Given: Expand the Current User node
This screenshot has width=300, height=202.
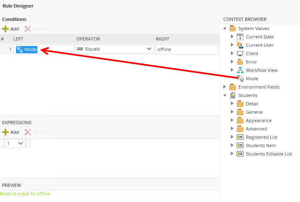Looking at the screenshot, I should (232, 45).
